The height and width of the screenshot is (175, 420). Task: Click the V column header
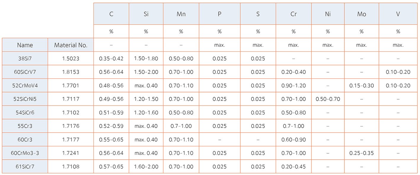[398, 14]
